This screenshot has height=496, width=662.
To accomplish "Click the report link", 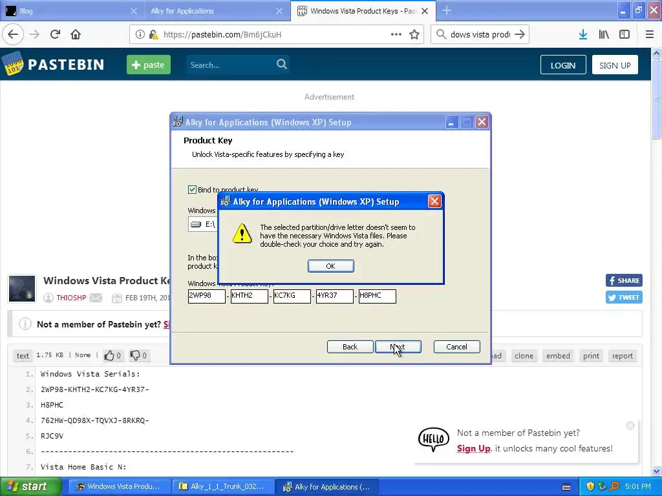I will (623, 356).
